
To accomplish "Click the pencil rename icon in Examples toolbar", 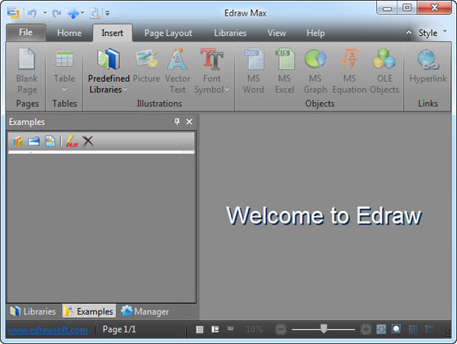I will click(x=72, y=141).
